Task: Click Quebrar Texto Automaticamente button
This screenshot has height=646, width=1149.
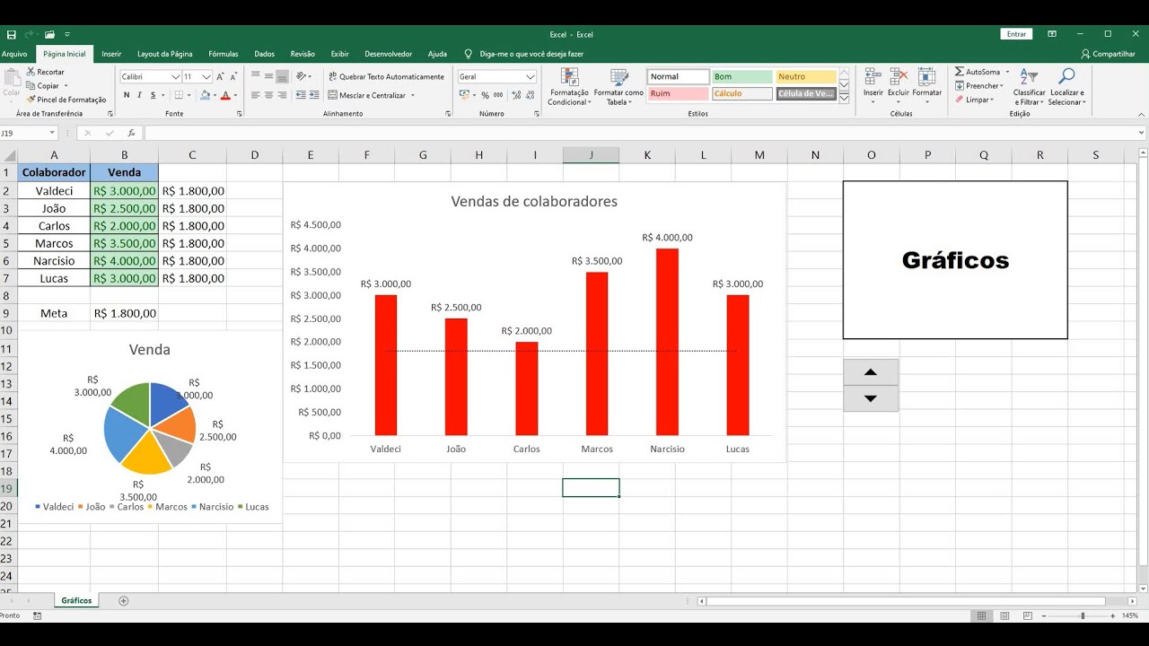Action: click(x=386, y=76)
